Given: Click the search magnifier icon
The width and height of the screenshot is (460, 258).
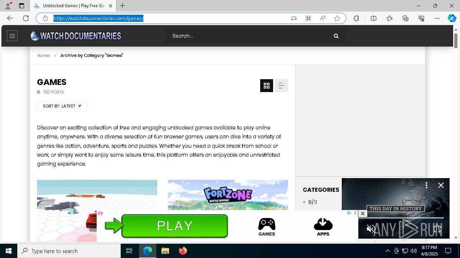Looking at the screenshot, I should (x=336, y=36).
